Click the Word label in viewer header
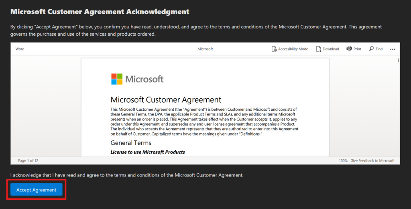 (x=20, y=49)
